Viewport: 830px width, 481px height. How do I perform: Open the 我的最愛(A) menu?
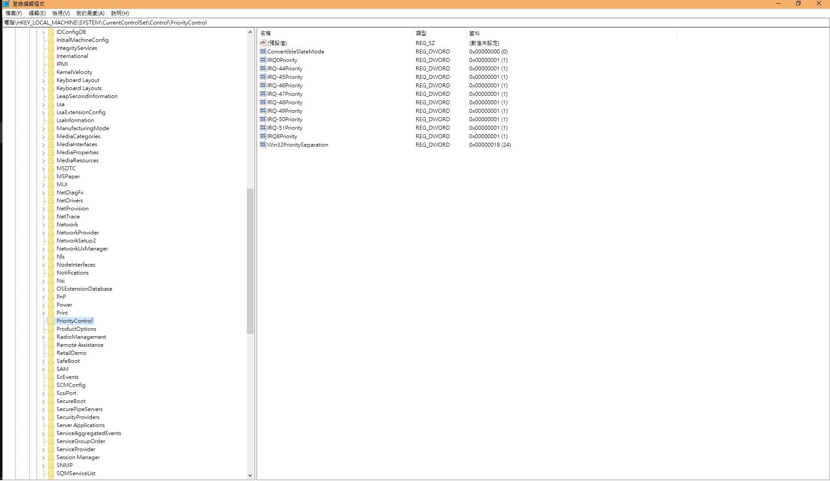click(90, 13)
